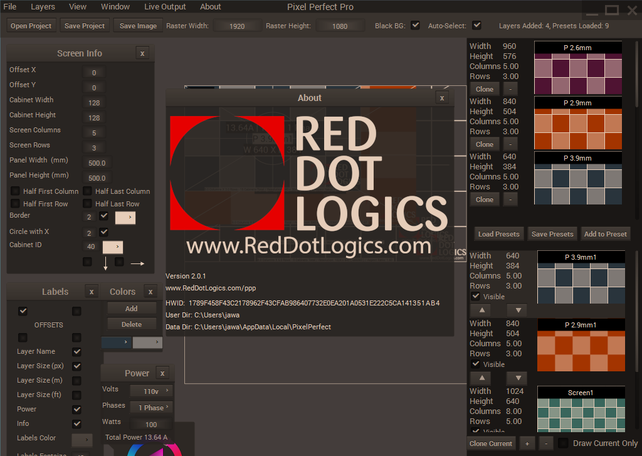Remove the P 2.9mm preset
The height and width of the screenshot is (456, 642).
pyautogui.click(x=510, y=144)
